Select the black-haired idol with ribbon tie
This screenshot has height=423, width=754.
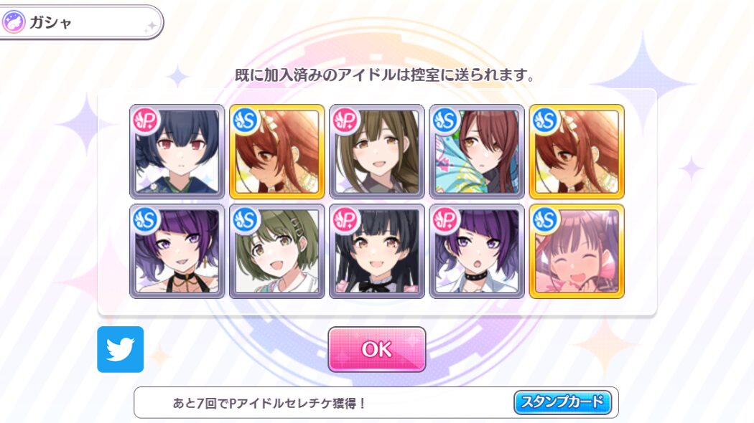[377, 251]
